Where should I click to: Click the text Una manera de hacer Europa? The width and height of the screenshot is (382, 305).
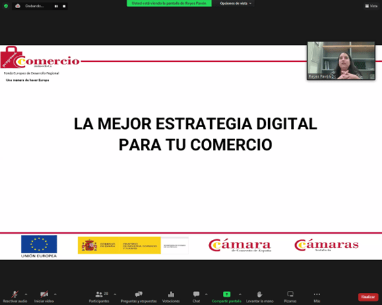(x=28, y=80)
